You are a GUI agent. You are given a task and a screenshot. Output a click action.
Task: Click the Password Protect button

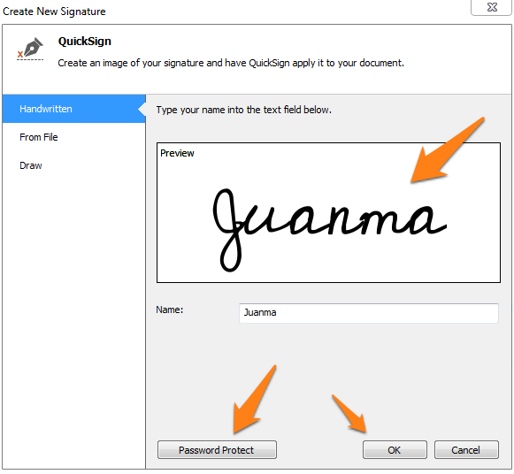click(x=217, y=450)
